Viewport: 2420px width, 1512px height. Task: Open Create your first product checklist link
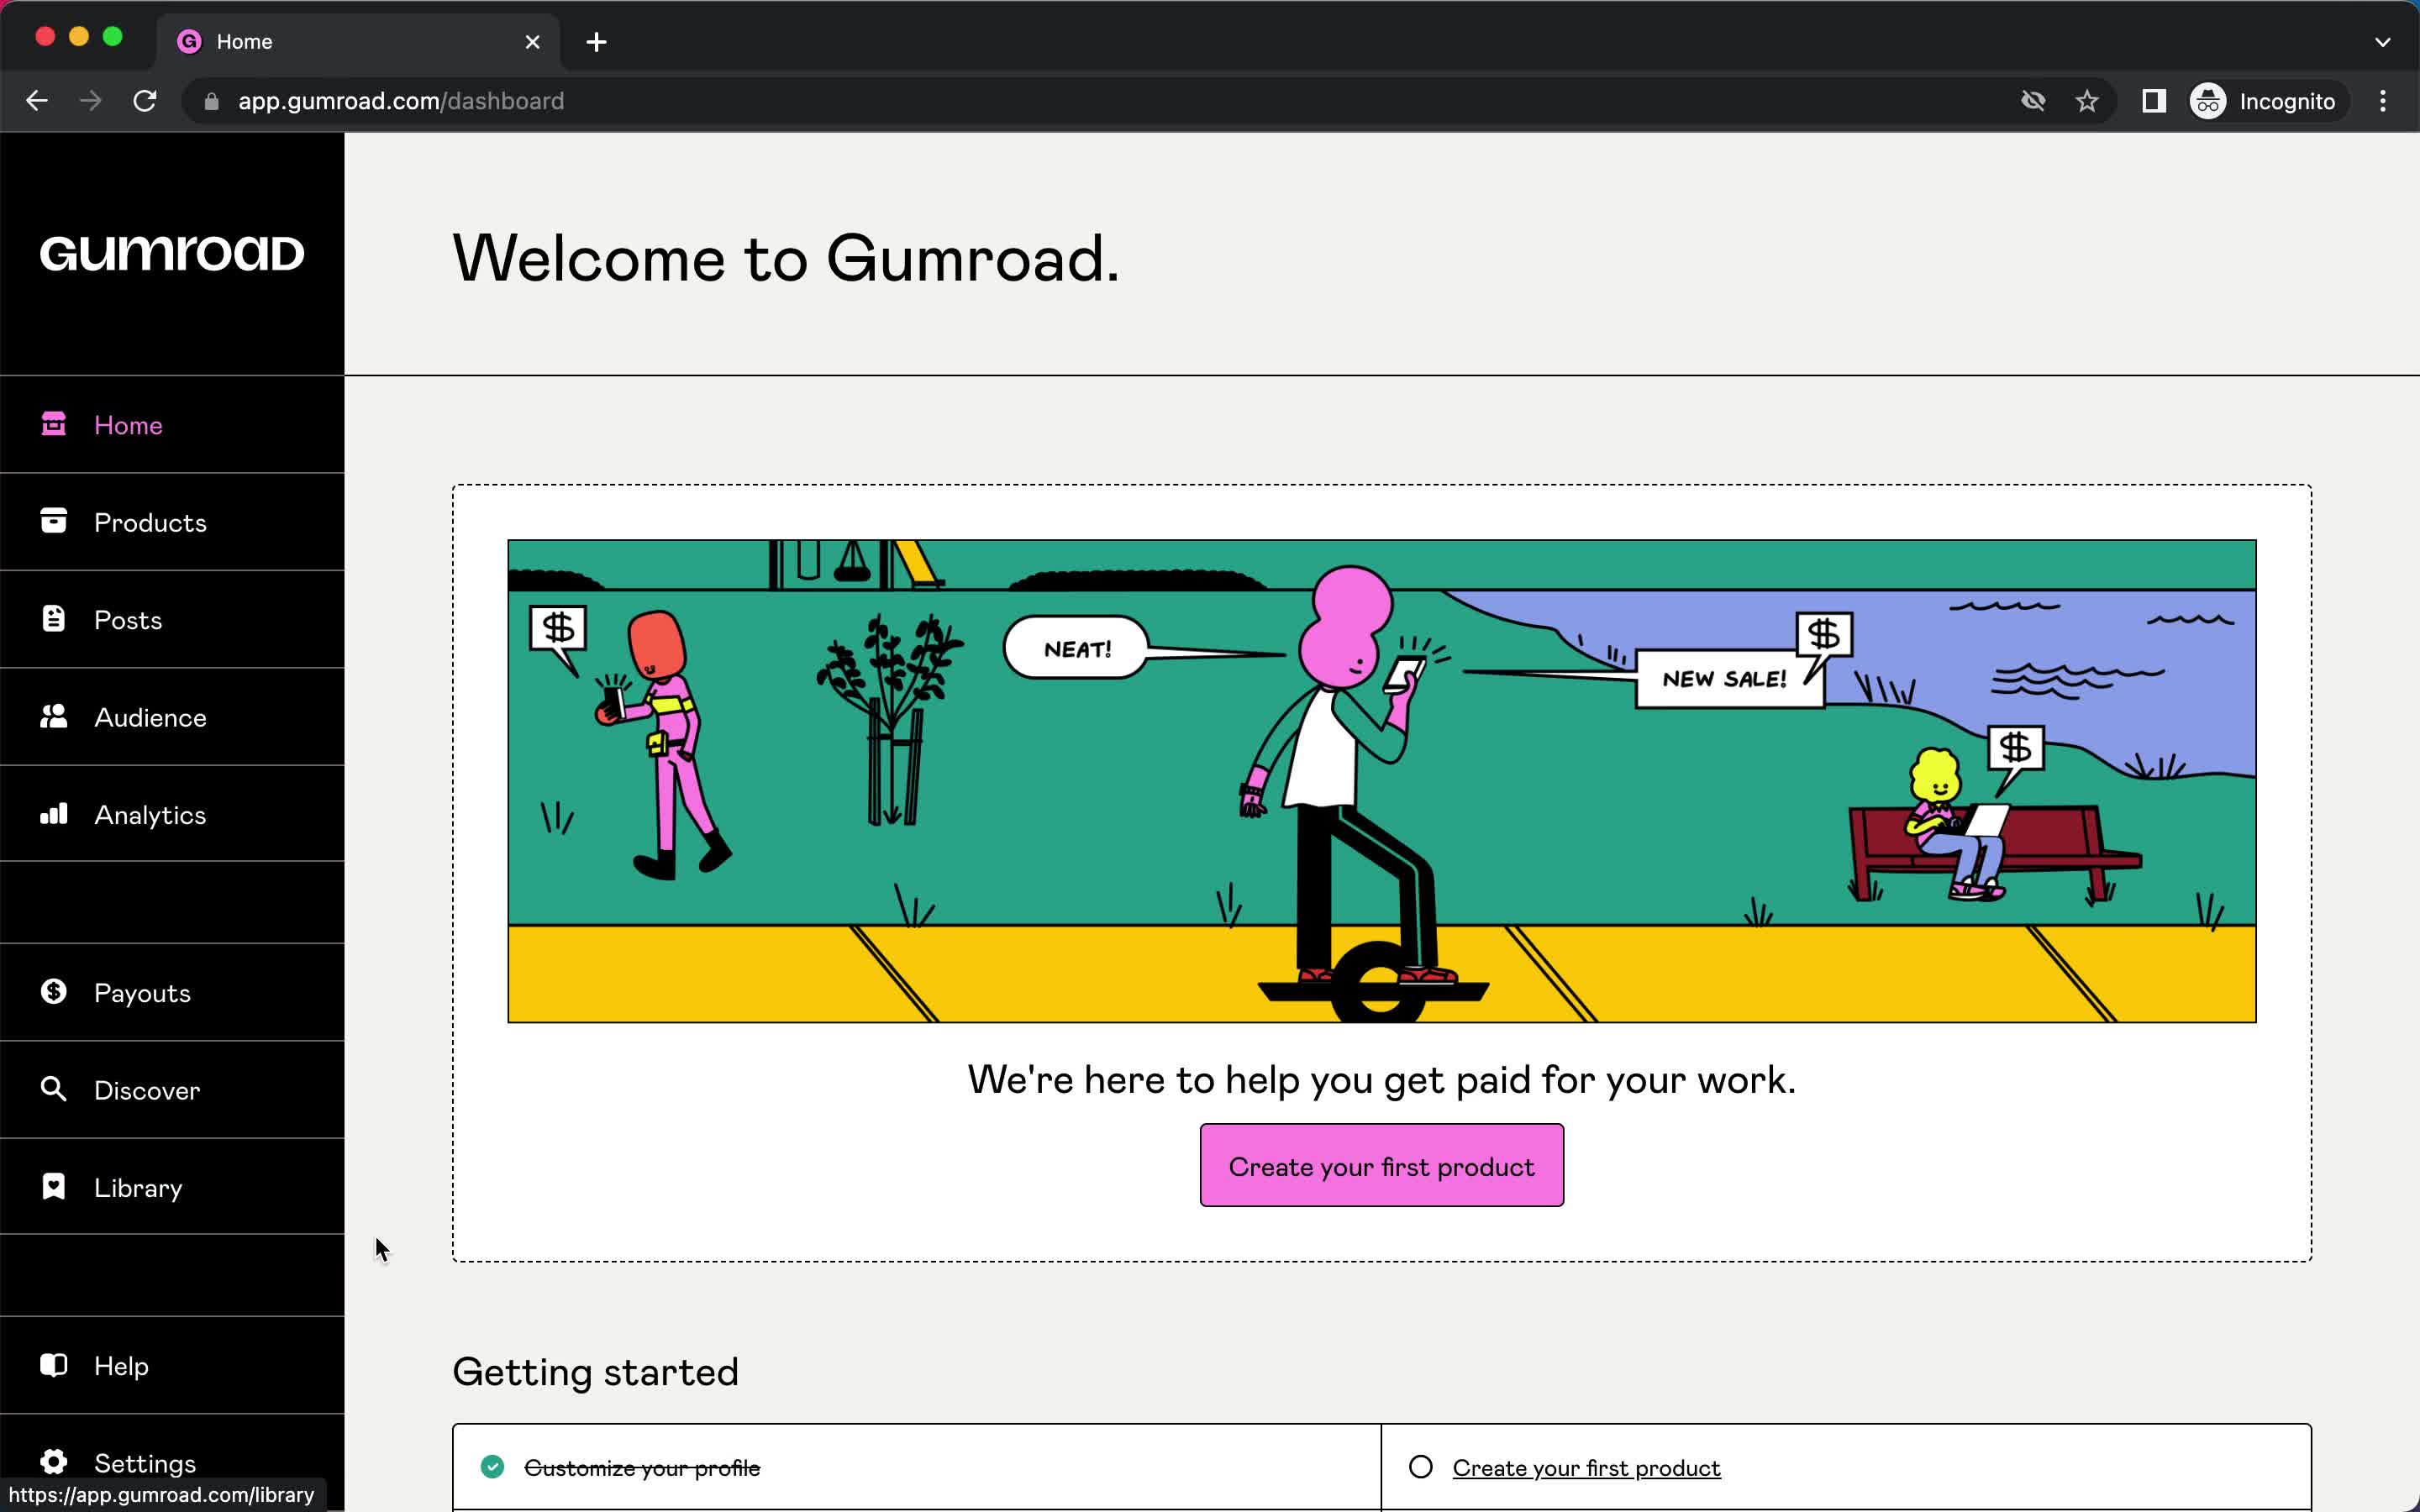point(1586,1468)
